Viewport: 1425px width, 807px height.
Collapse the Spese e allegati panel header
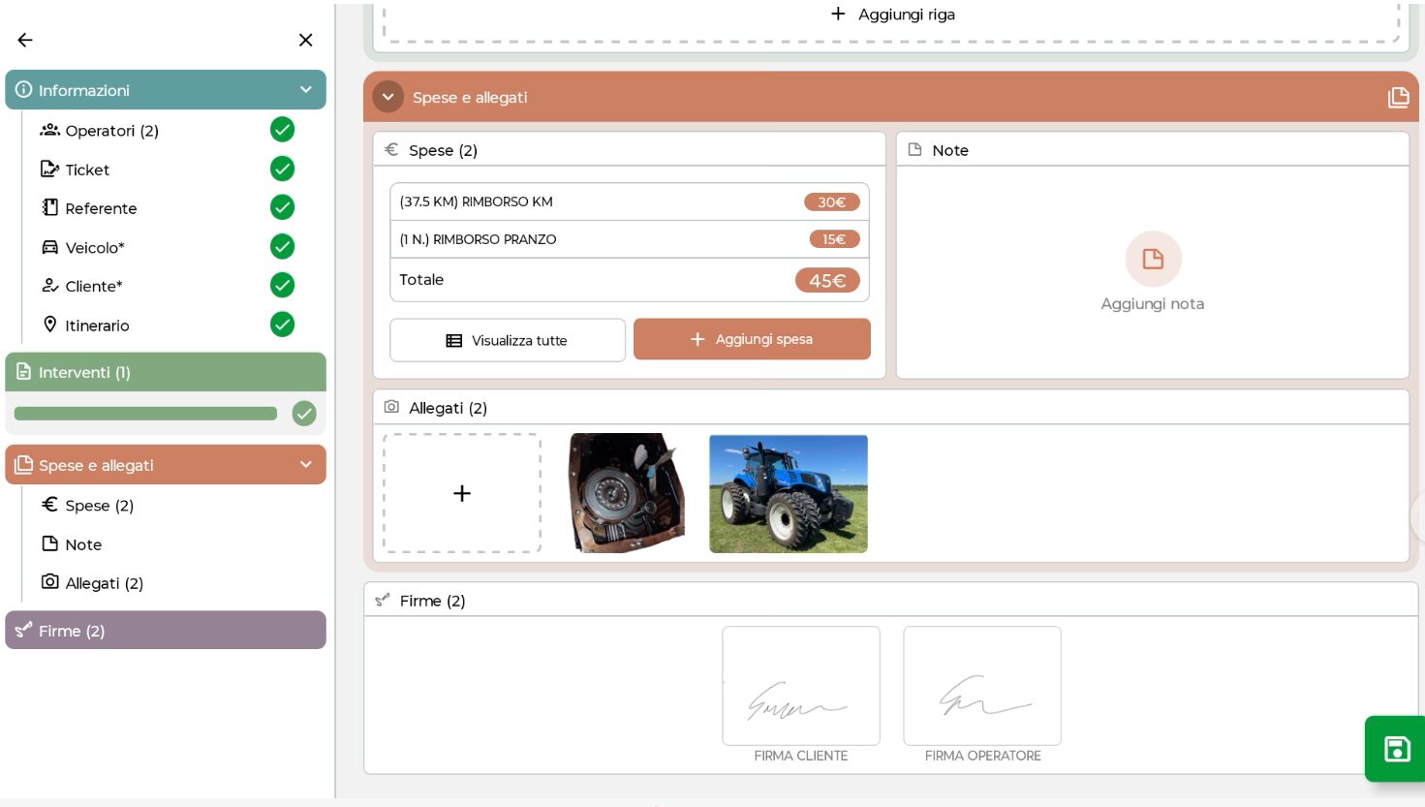click(x=387, y=97)
